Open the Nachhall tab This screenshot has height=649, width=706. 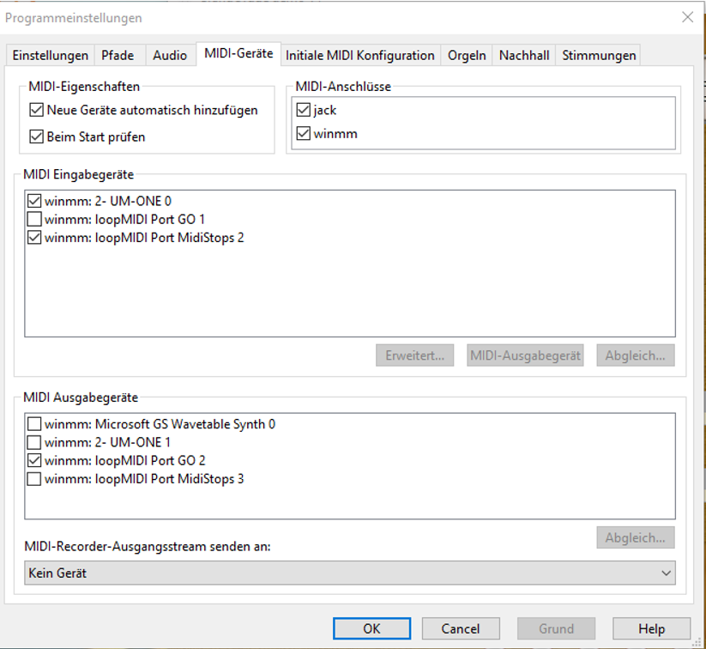(x=523, y=55)
